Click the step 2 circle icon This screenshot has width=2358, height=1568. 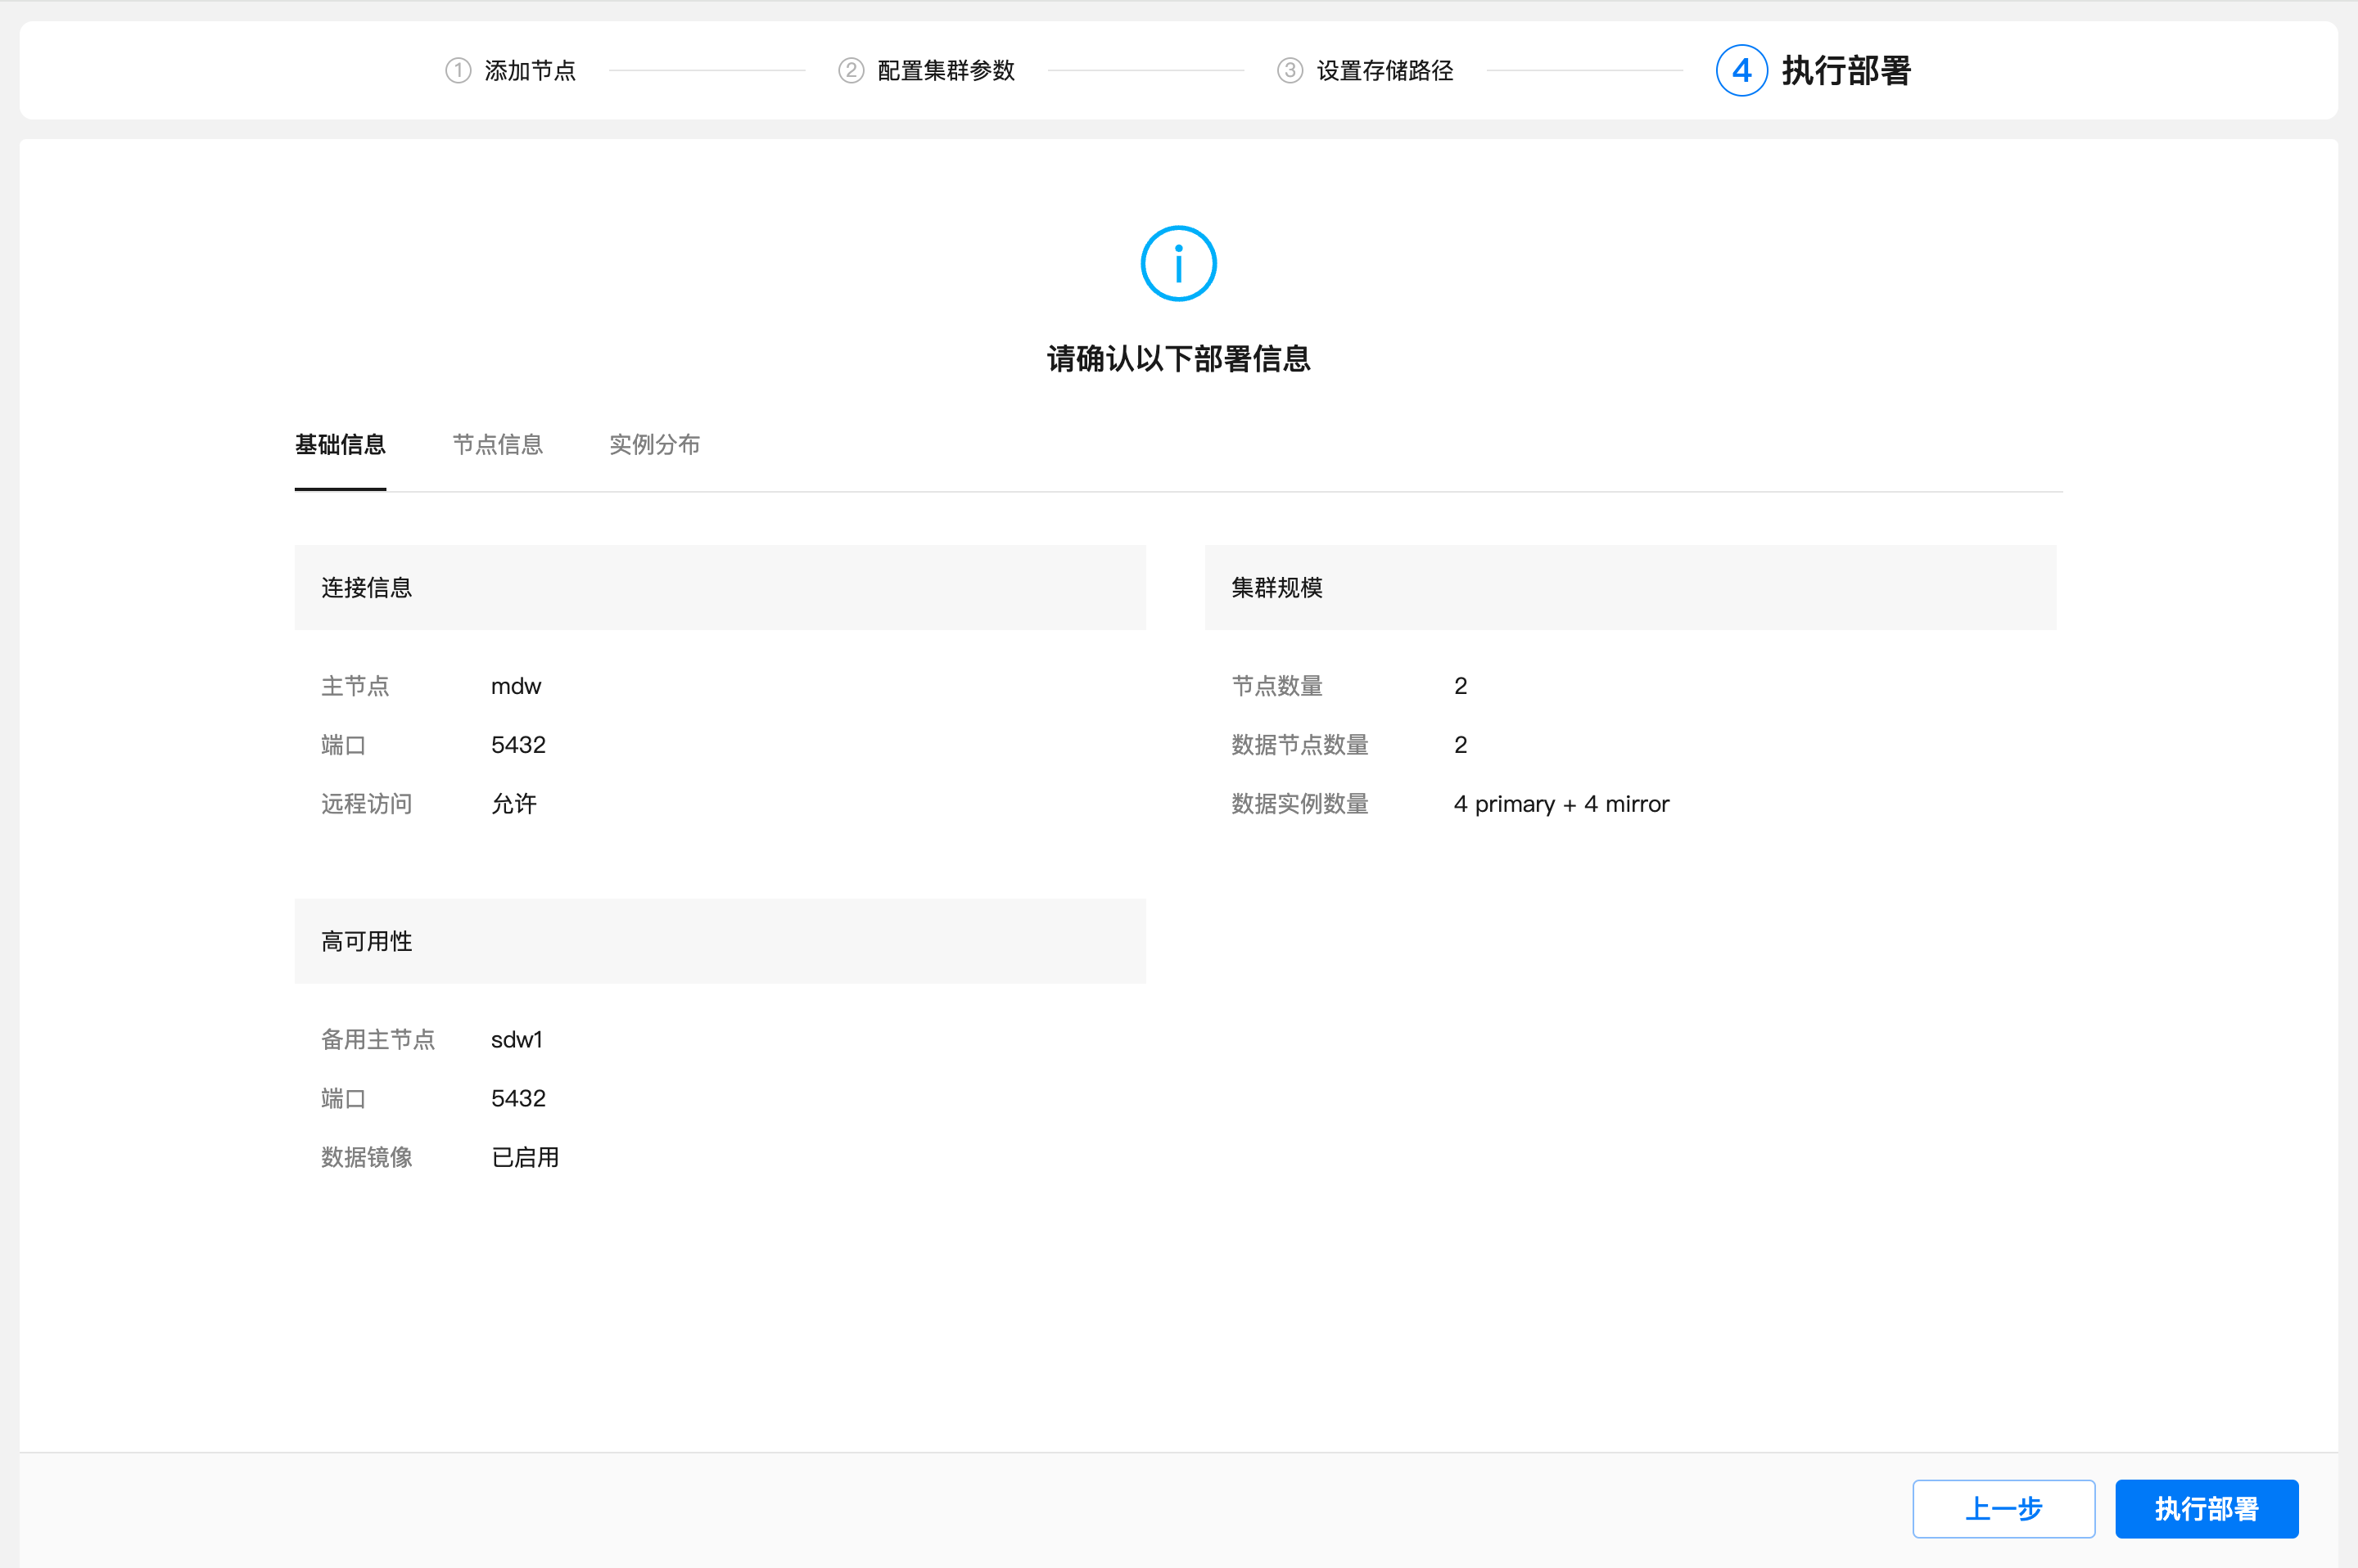(x=851, y=71)
